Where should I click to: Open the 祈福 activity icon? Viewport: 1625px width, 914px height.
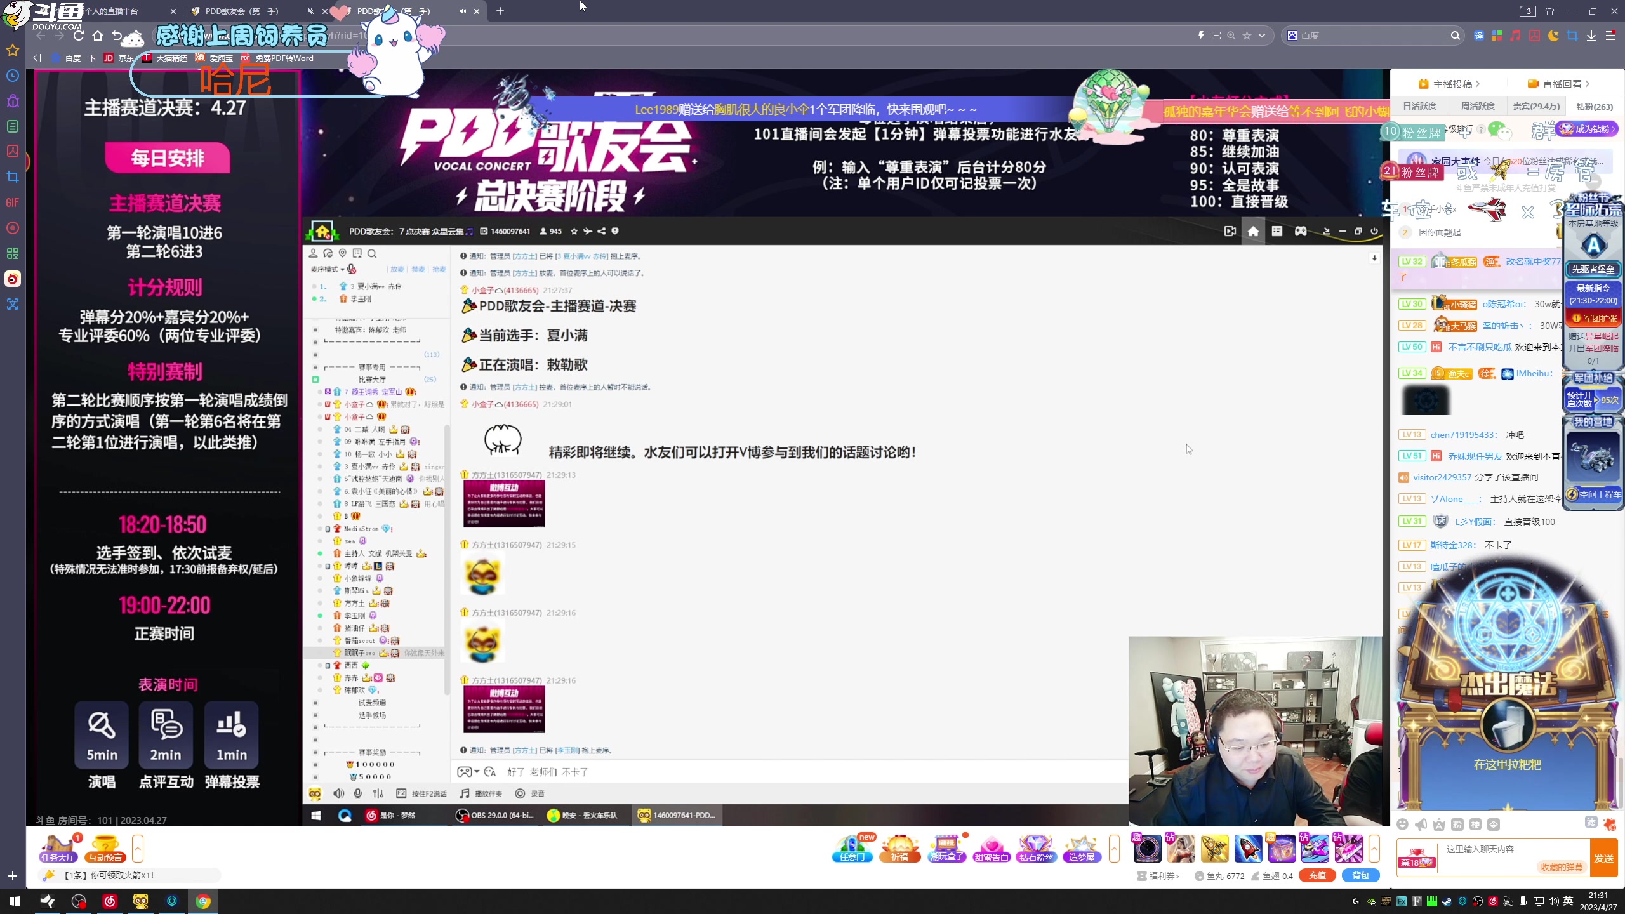pyautogui.click(x=899, y=849)
